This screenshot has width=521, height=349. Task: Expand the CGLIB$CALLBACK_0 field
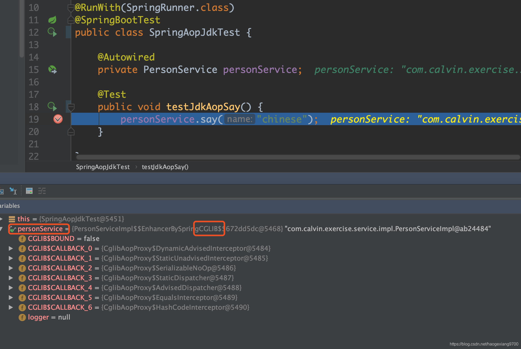(x=11, y=248)
